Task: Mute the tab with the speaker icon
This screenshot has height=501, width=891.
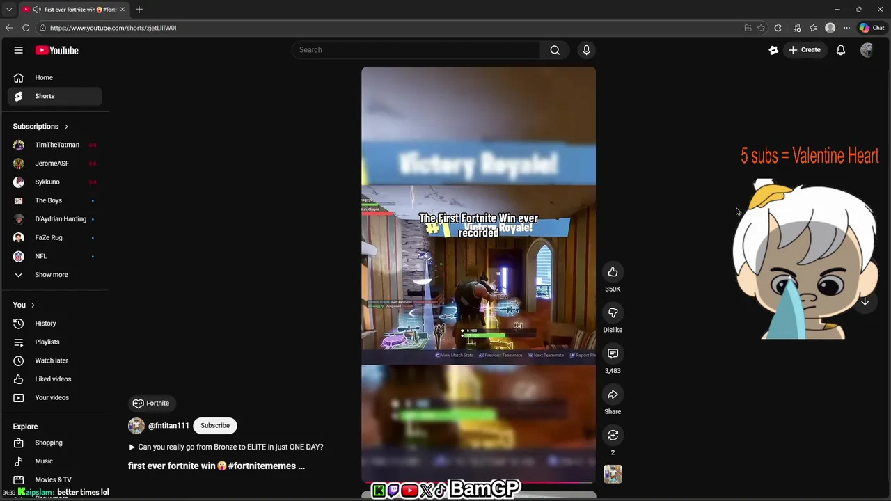Action: click(x=36, y=10)
